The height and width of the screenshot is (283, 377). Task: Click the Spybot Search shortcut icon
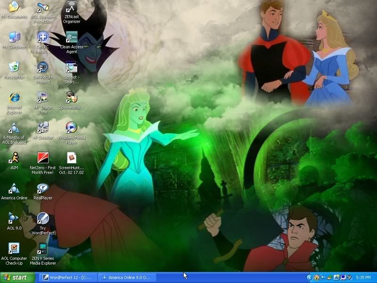71,67
